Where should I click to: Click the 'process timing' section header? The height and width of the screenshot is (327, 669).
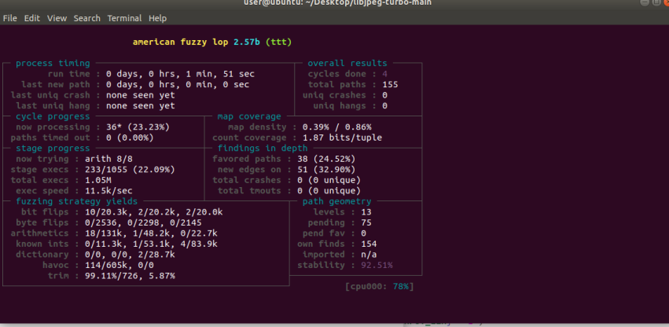53,63
